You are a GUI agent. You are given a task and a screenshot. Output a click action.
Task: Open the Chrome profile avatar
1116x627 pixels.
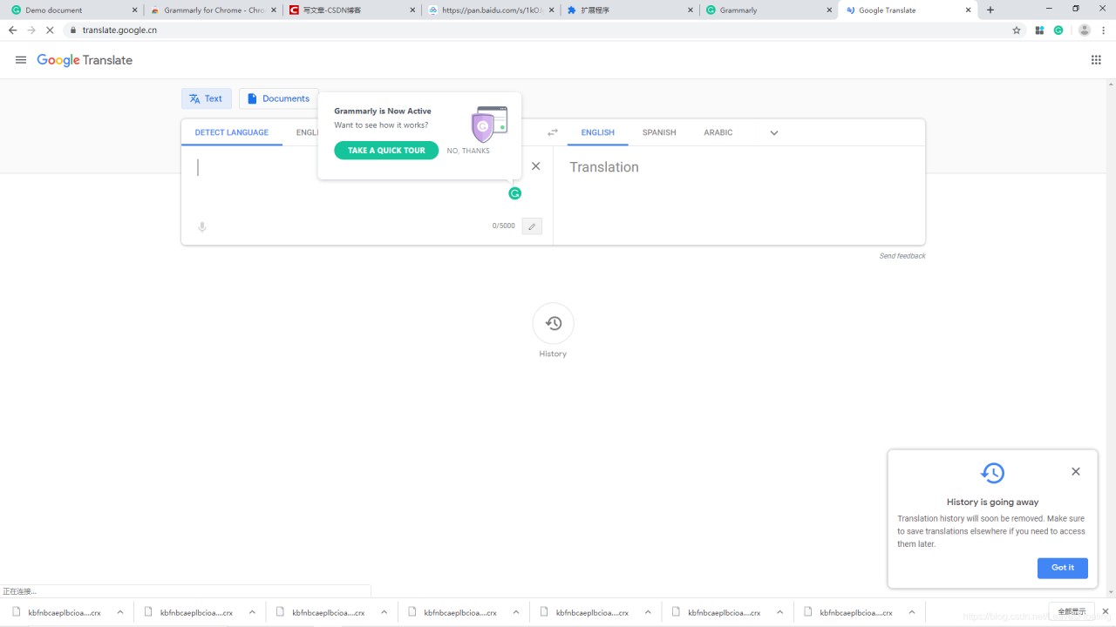(1085, 30)
